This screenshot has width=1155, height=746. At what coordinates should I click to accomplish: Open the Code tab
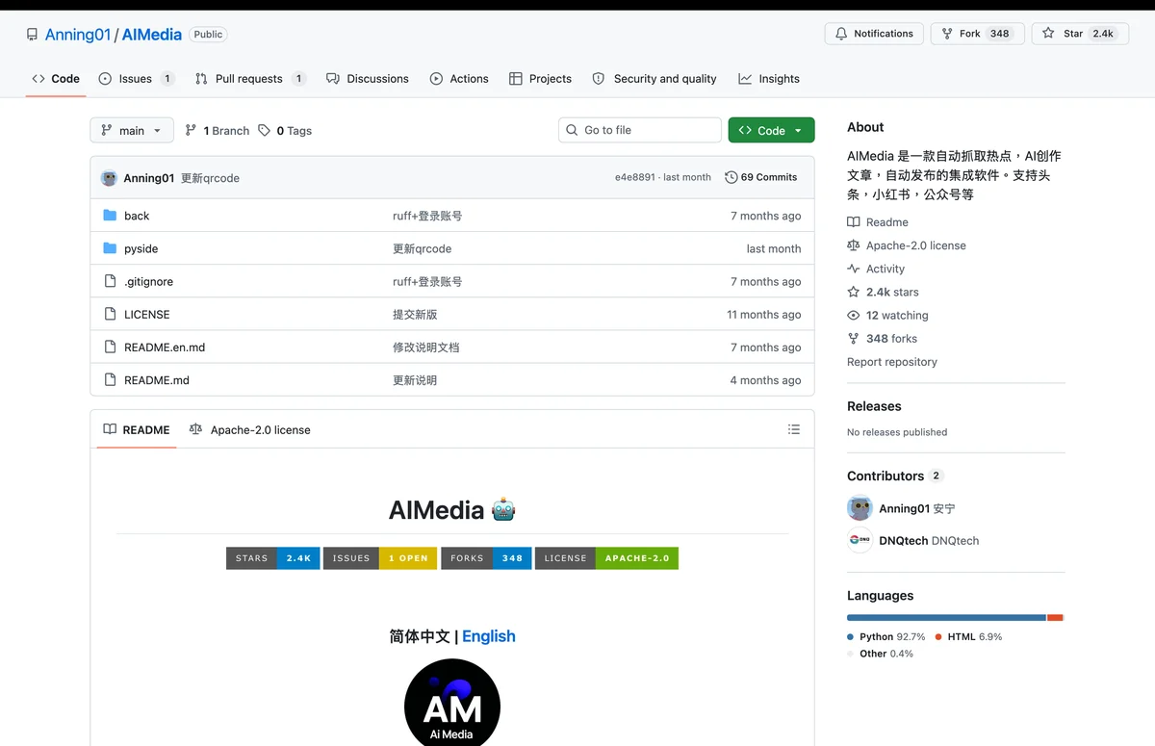[x=56, y=79]
